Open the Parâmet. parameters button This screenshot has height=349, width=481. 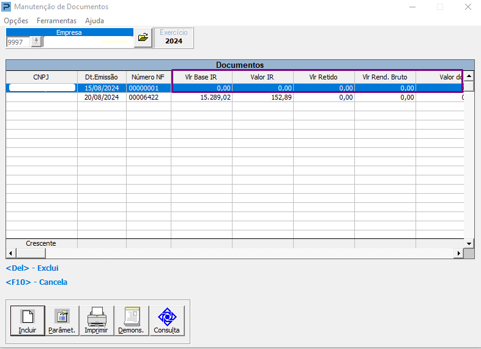coord(62,320)
